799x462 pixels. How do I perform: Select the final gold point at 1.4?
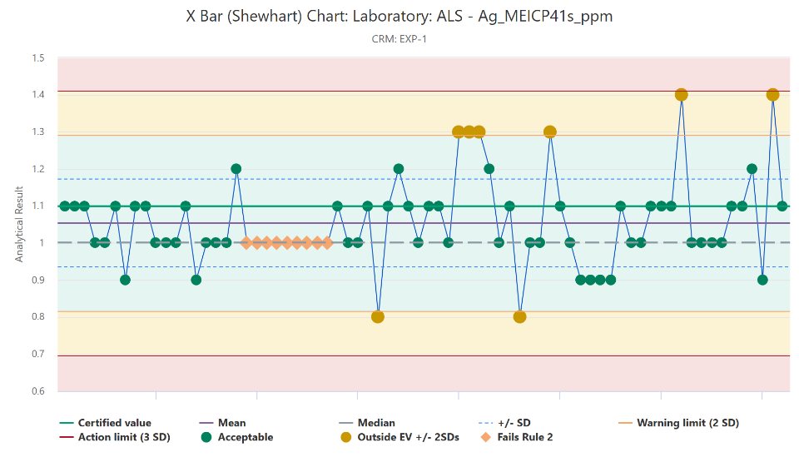(772, 95)
